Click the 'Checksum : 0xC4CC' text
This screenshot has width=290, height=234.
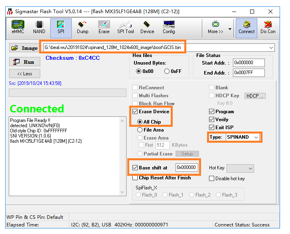[73, 58]
